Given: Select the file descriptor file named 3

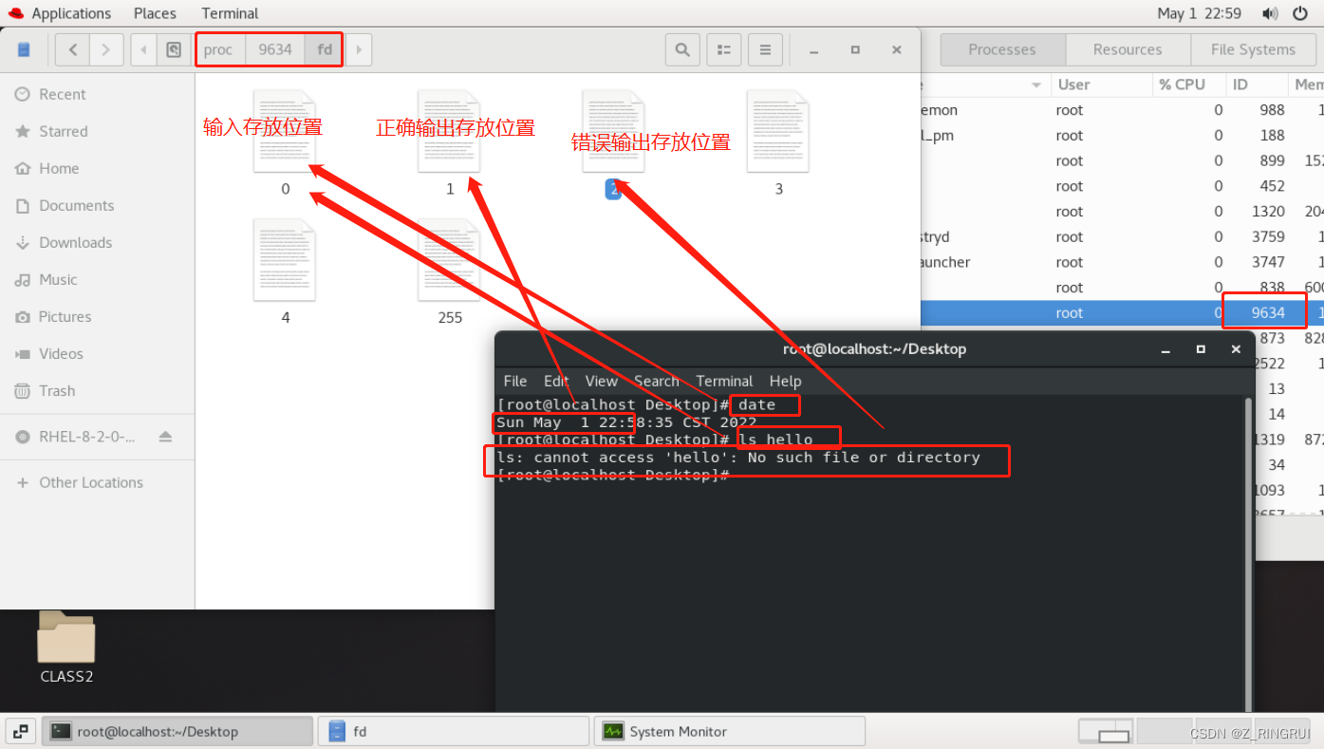Looking at the screenshot, I should click(x=778, y=142).
